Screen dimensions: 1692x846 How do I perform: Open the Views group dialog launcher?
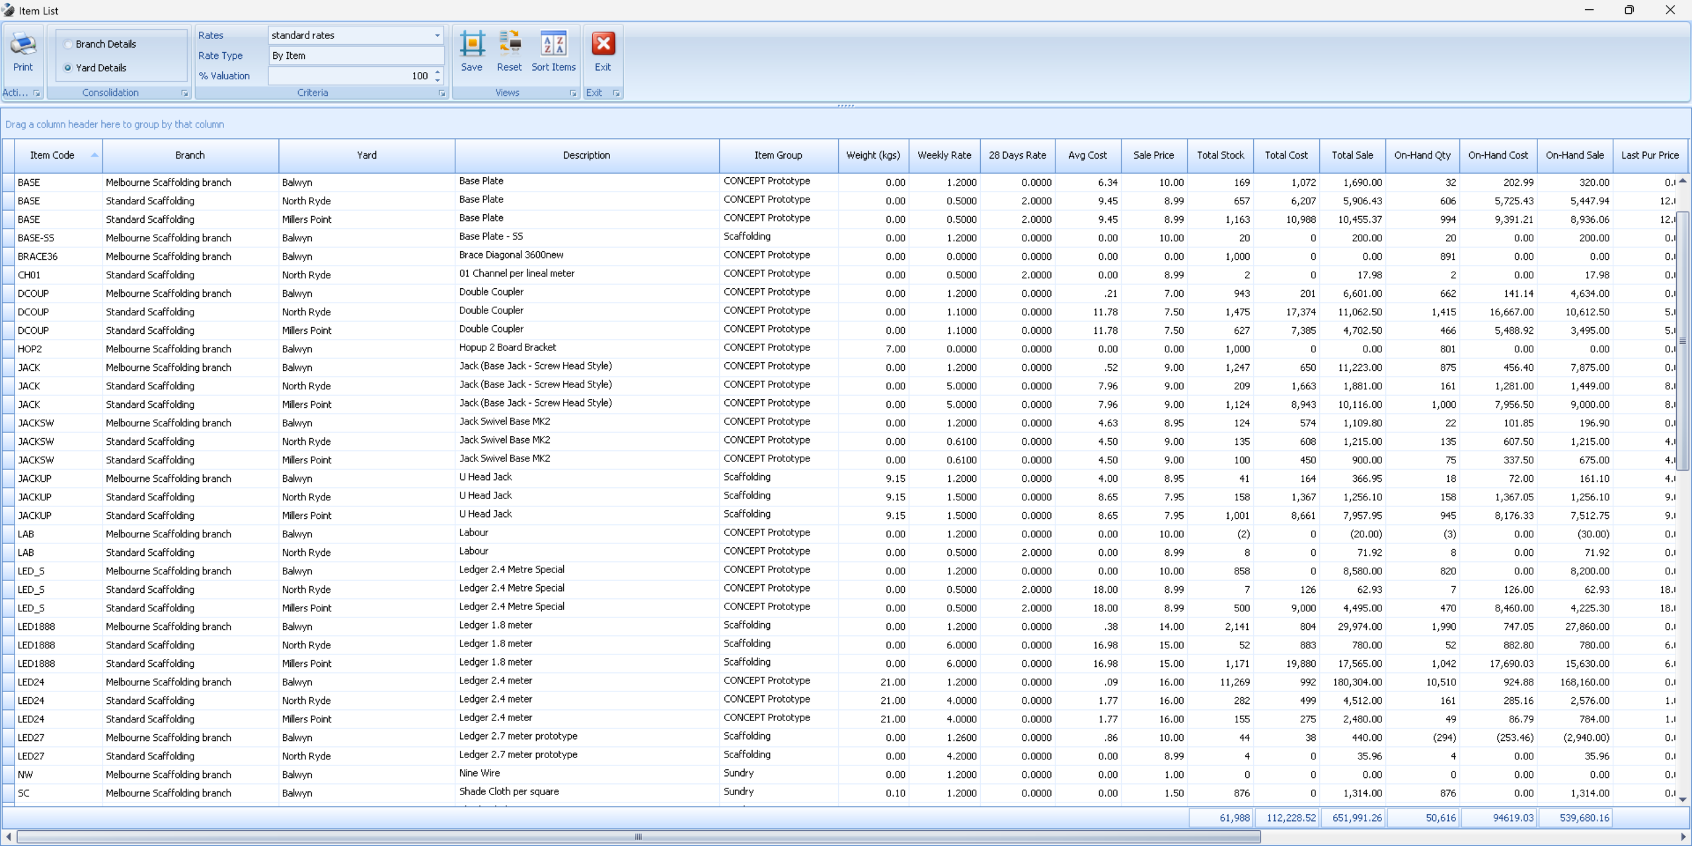(x=573, y=93)
